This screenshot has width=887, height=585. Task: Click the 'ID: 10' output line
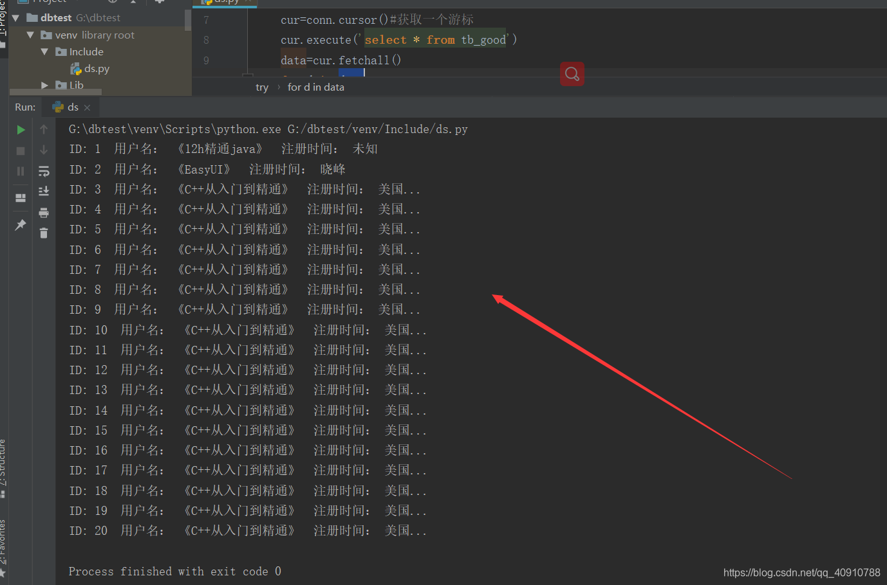[248, 330]
